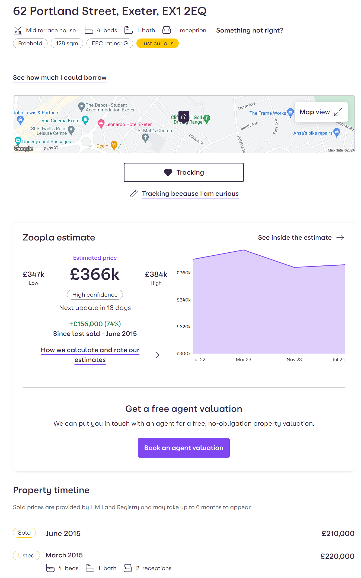
Task: Expand the map using Map view
Action: tap(321, 112)
